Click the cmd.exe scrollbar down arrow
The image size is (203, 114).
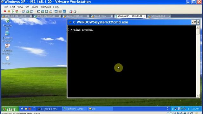click(x=198, y=96)
